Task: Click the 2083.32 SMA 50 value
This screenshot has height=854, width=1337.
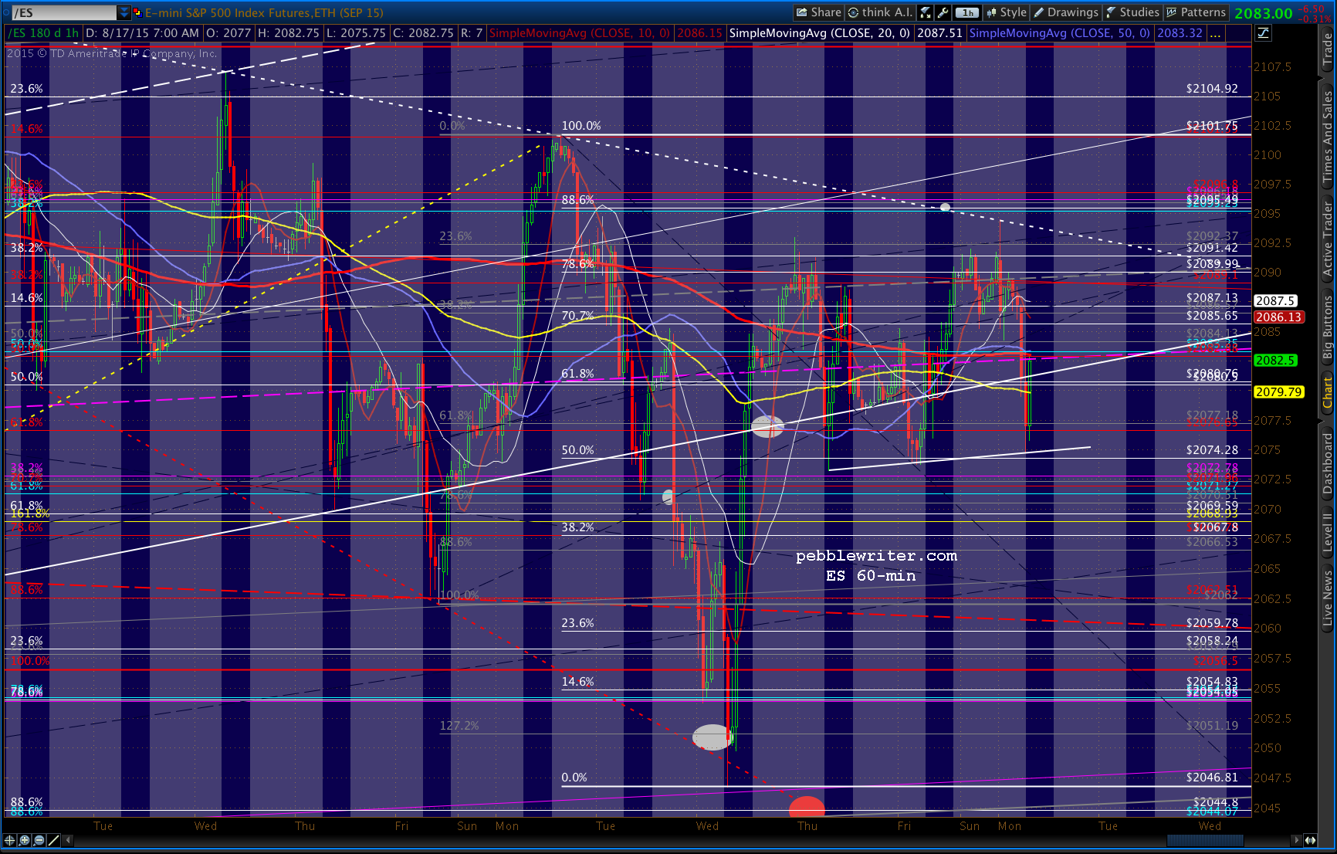Action: point(1180,33)
